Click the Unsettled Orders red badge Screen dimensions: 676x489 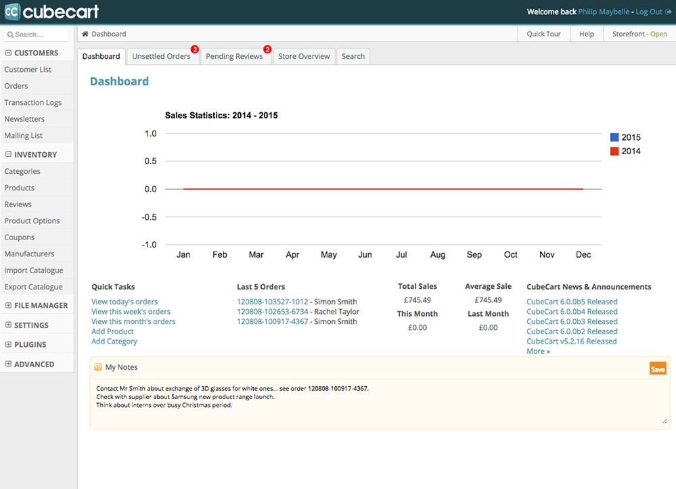(x=195, y=49)
